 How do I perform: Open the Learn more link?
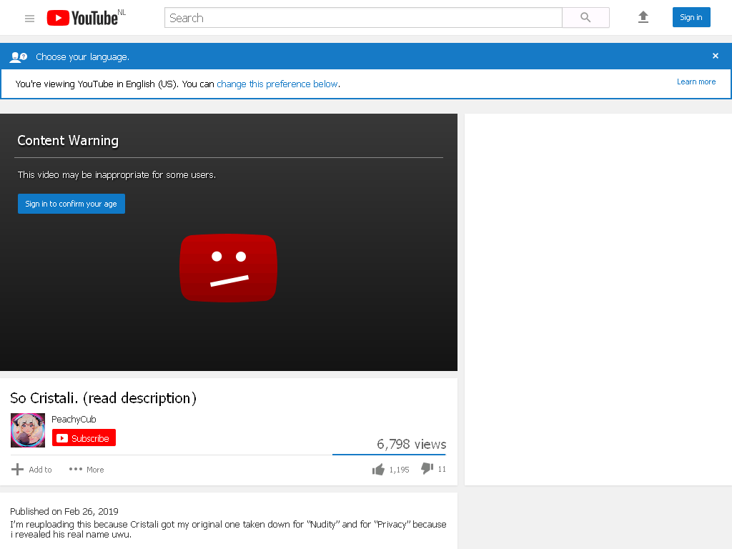point(696,81)
